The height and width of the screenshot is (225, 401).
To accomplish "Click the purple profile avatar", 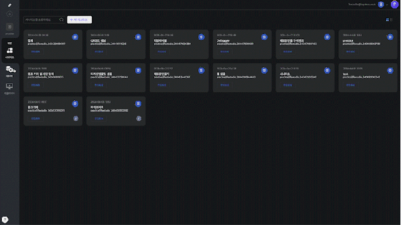I will coord(394,4).
